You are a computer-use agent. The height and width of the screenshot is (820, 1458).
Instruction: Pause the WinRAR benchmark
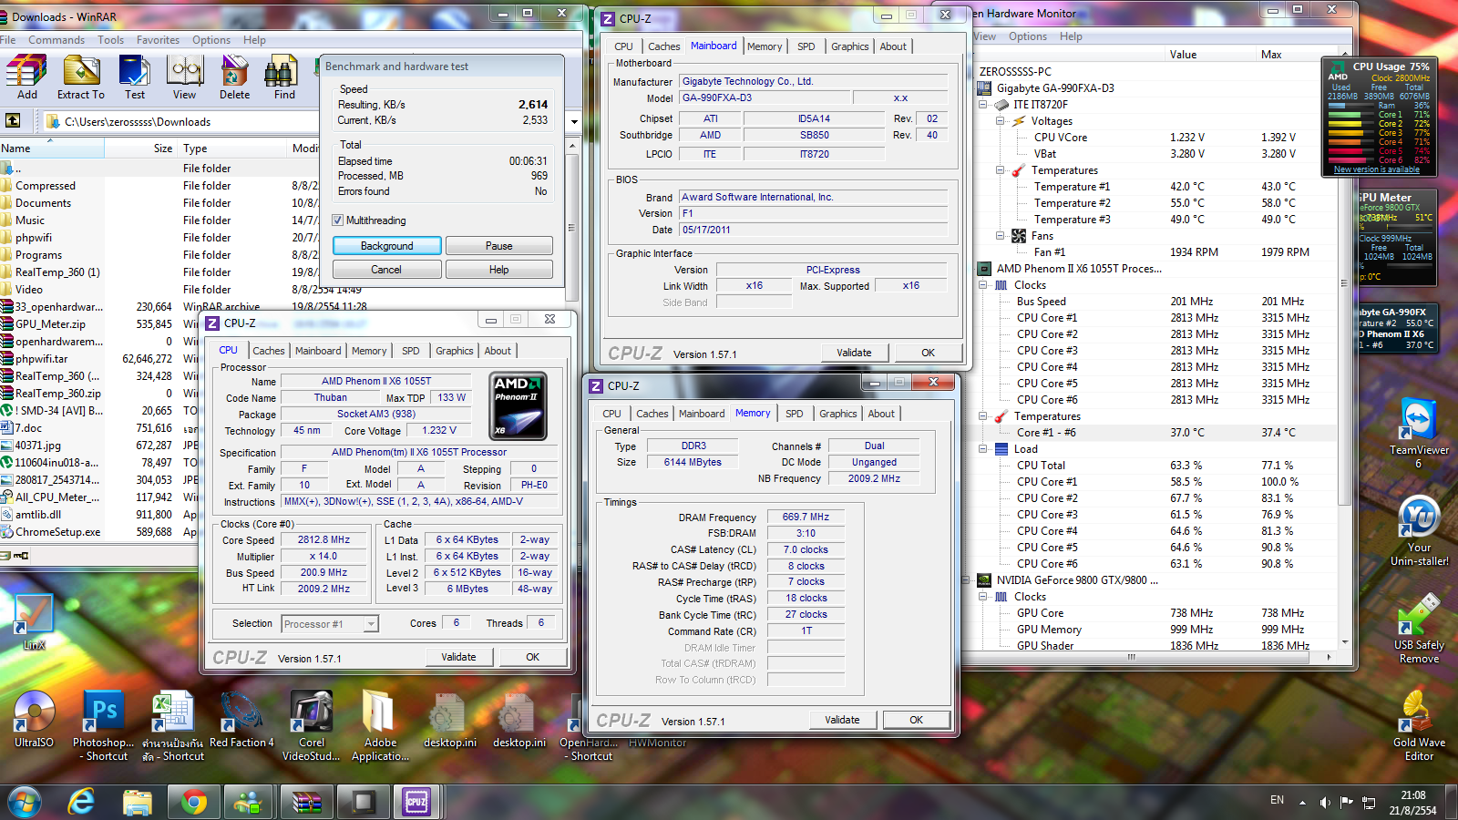(499, 246)
